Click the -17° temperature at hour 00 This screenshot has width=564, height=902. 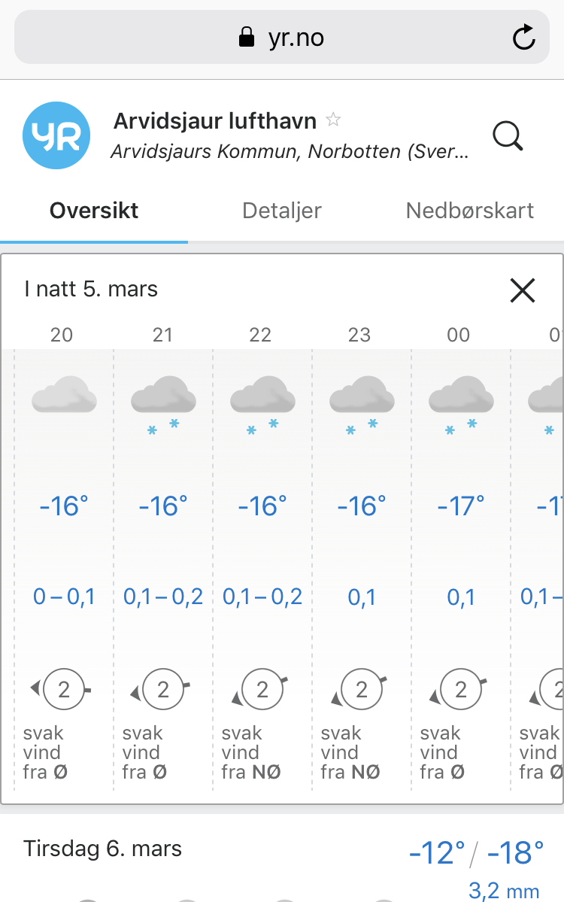click(x=461, y=506)
